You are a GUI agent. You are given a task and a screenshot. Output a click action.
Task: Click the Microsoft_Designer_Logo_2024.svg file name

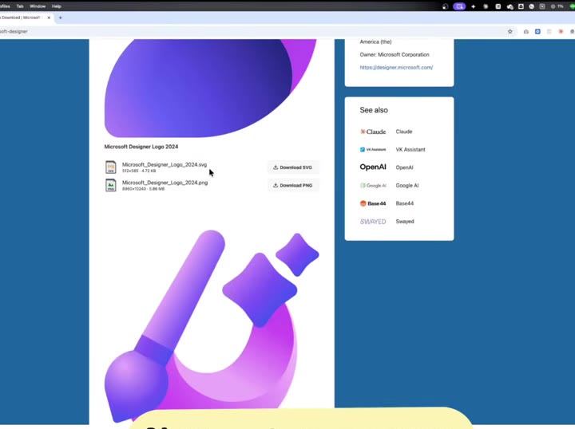pos(165,165)
